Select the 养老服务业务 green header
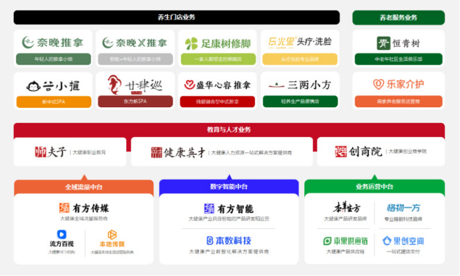The image size is (460, 276). point(398,18)
